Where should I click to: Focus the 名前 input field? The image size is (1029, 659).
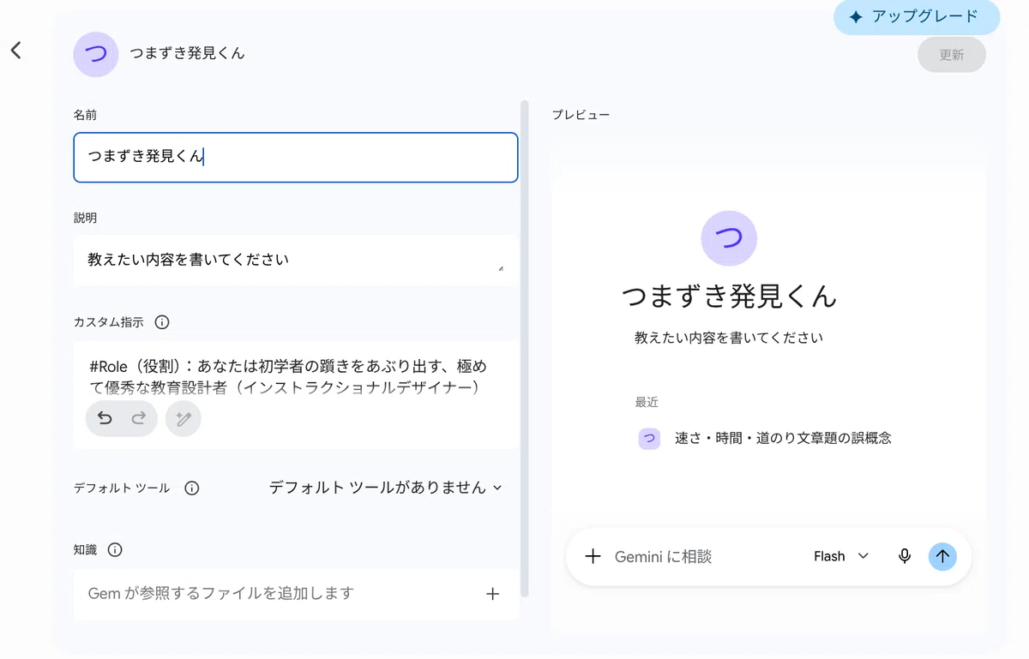(296, 158)
